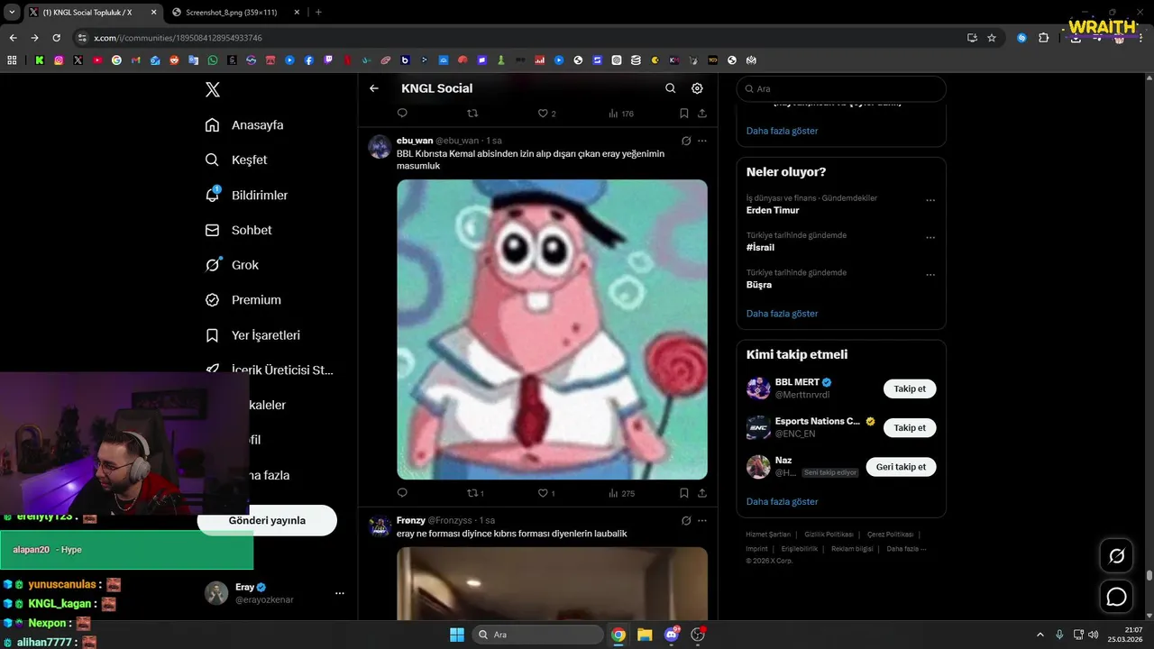Open KNGL Social community settings gear
Screen dimensions: 1154x649
point(697,88)
